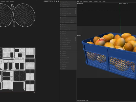Select the right circular UV island
The height and width of the screenshot is (102, 136).
[x=24, y=15]
